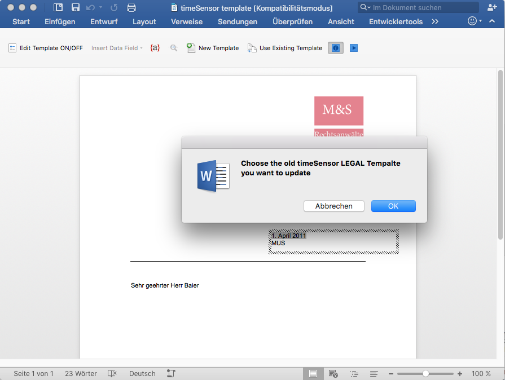Click the blue play arrow toolbar icon
Screen dimensions: 505x380
click(x=354, y=48)
